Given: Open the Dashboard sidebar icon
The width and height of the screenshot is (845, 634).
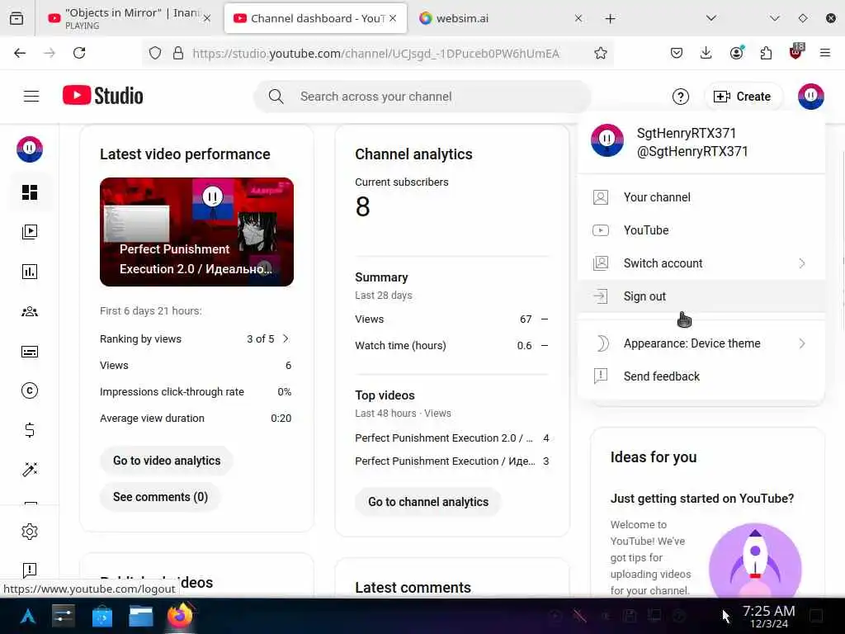Looking at the screenshot, I should click(30, 192).
